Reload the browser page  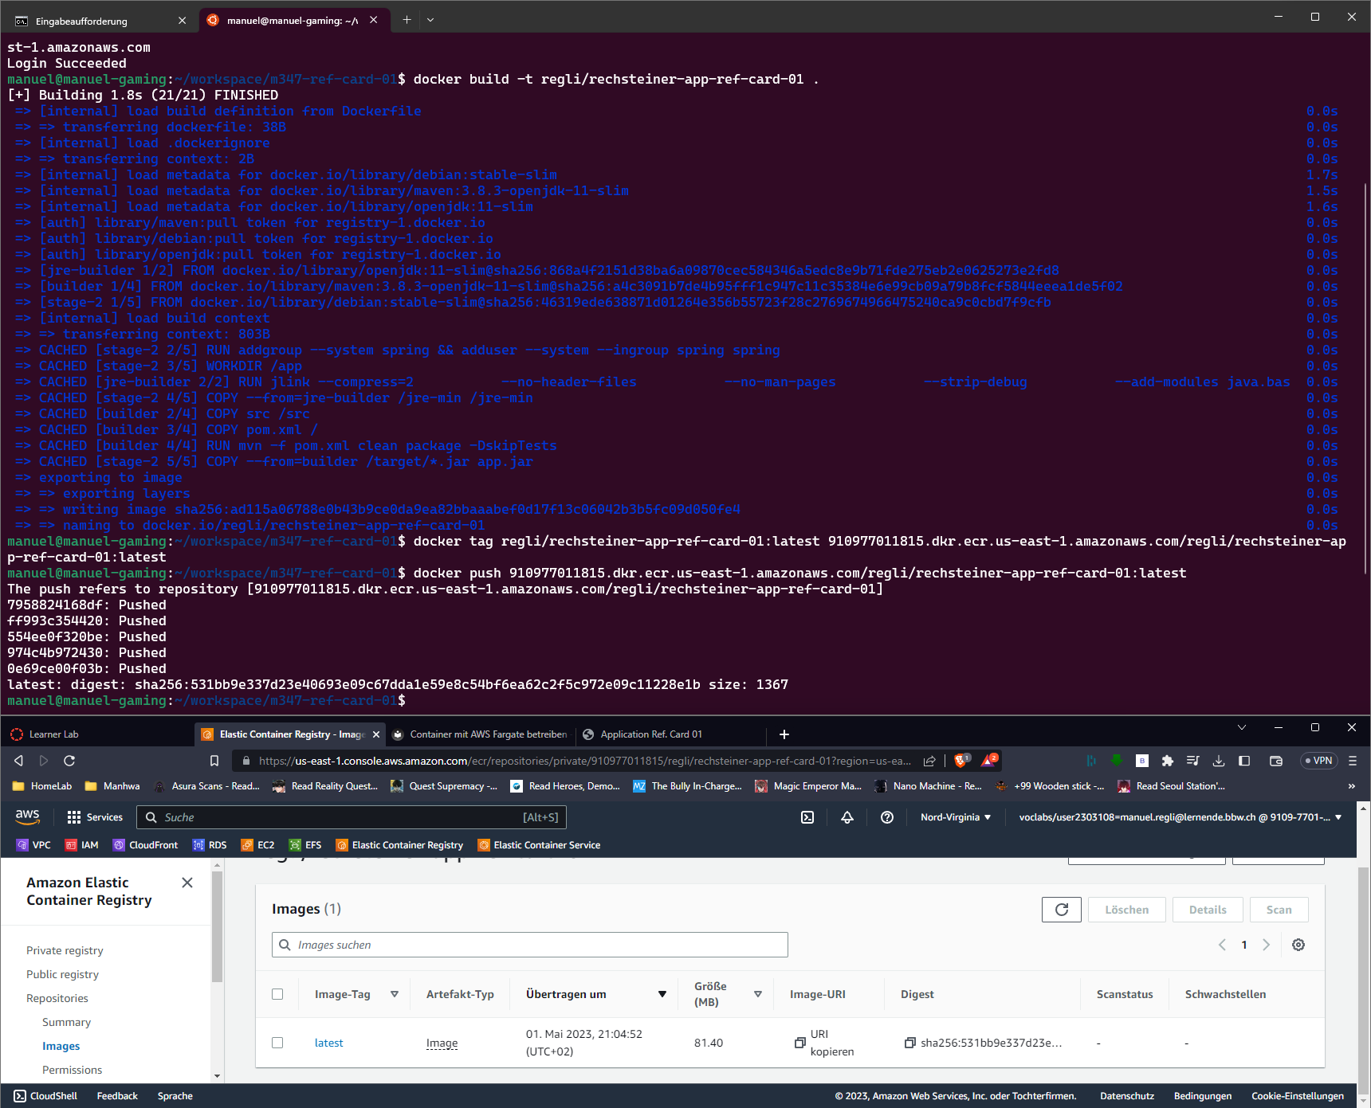point(69,761)
